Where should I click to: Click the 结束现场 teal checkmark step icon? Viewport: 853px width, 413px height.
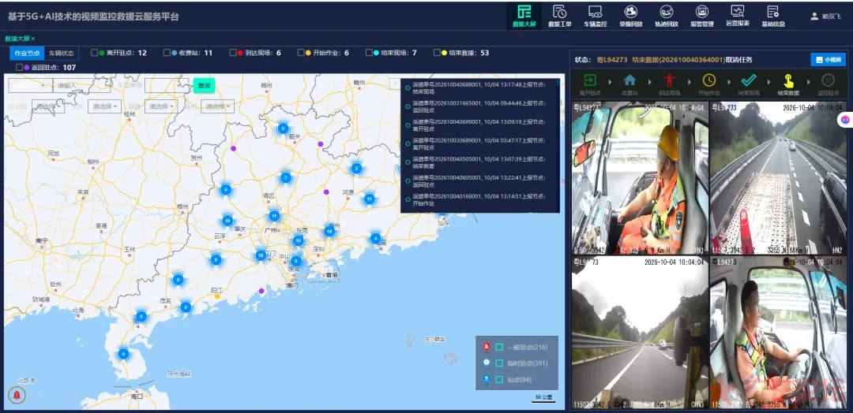tap(749, 80)
